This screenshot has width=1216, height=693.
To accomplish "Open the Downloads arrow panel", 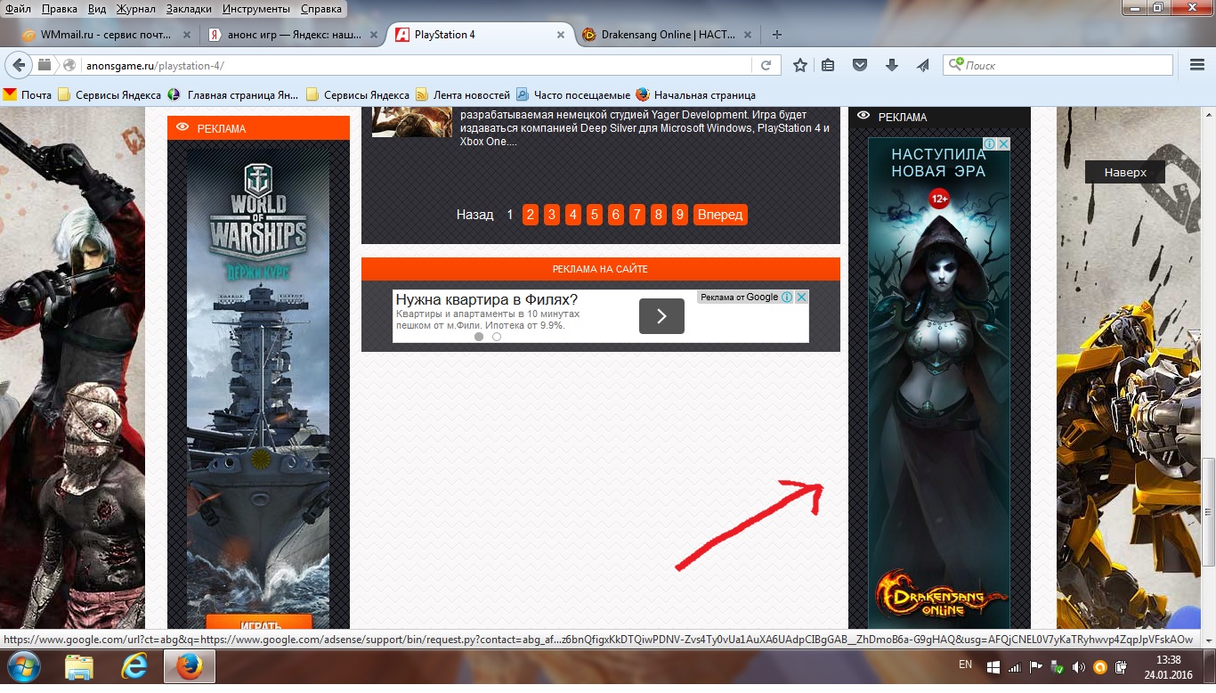I will click(x=892, y=65).
